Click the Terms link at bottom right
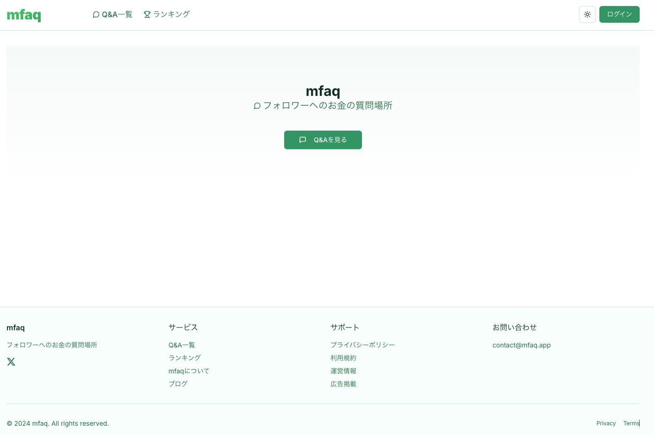Viewport: 654px width, 435px height. click(x=631, y=423)
